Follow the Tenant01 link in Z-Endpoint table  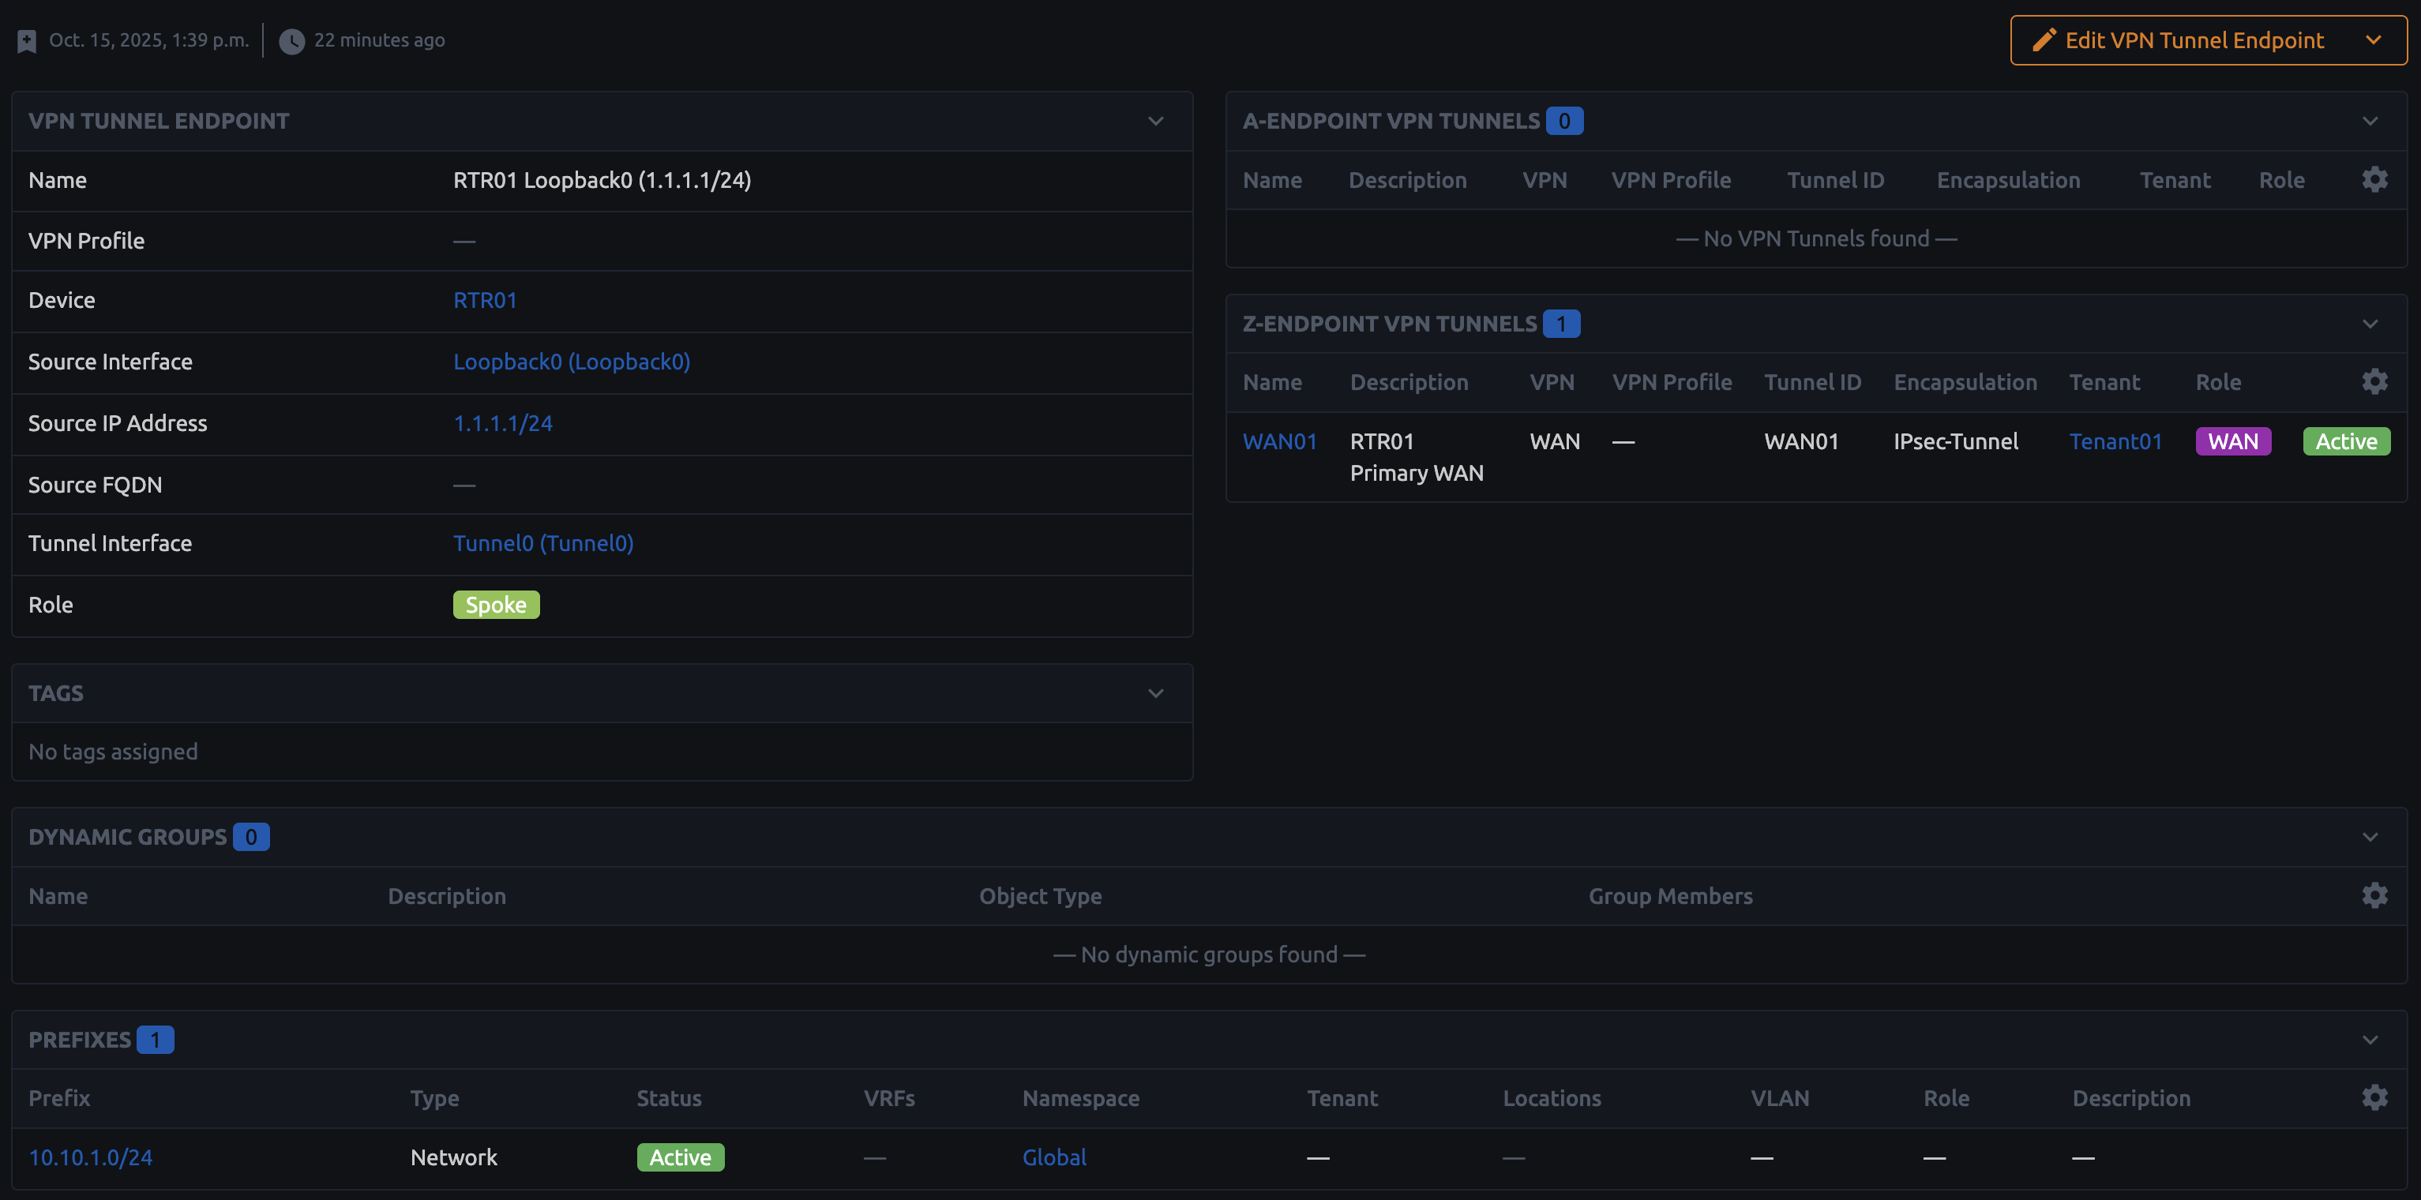pos(2115,441)
